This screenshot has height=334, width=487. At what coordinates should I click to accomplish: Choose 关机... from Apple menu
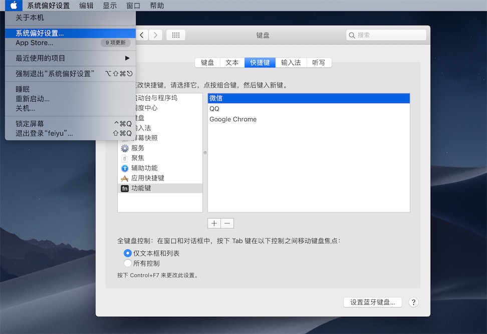(x=71, y=108)
